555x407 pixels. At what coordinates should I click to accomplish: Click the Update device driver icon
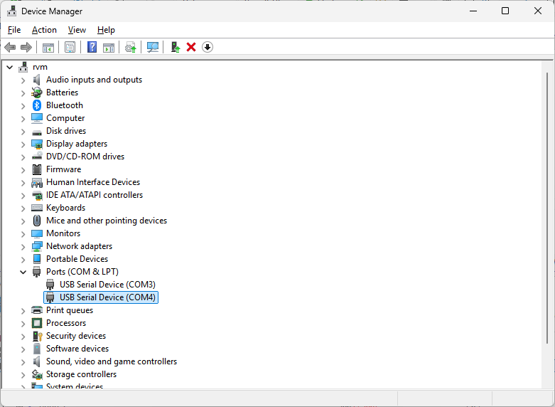point(175,47)
